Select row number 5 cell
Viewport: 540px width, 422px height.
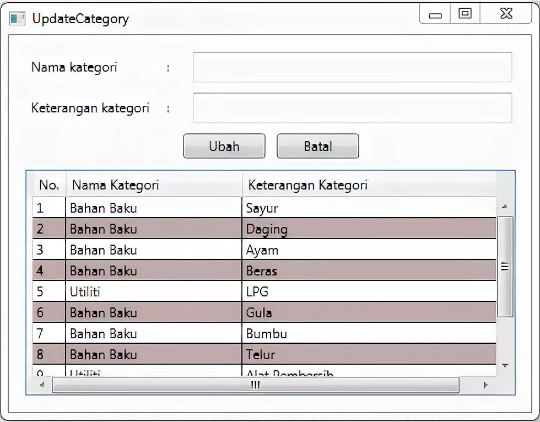[x=49, y=291]
